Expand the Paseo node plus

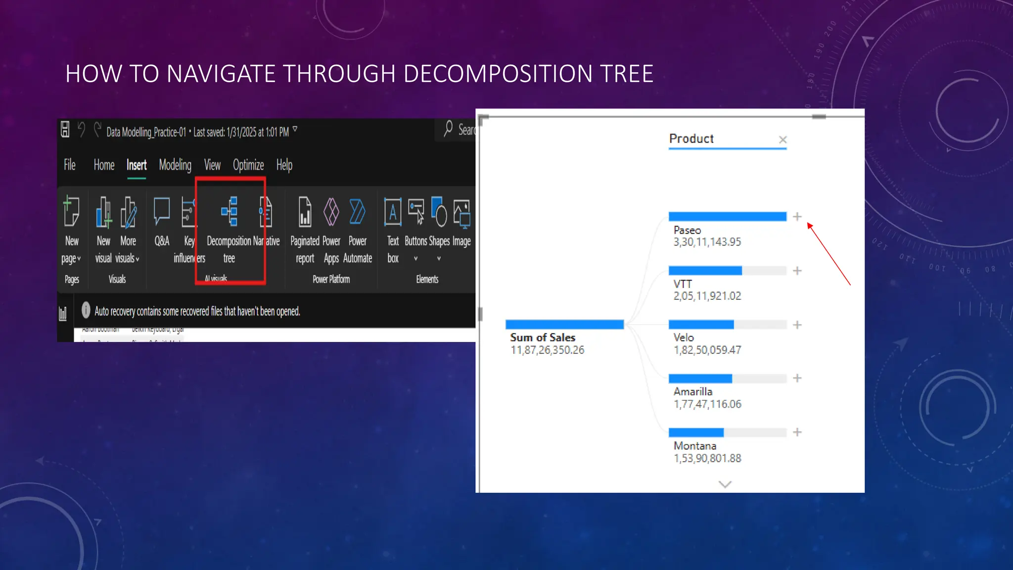[x=797, y=217]
